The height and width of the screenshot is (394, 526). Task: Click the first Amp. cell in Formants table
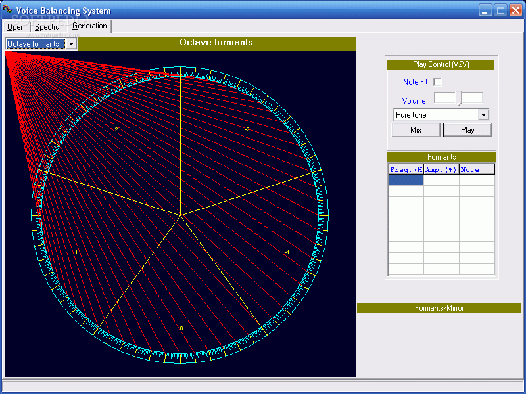(x=441, y=180)
